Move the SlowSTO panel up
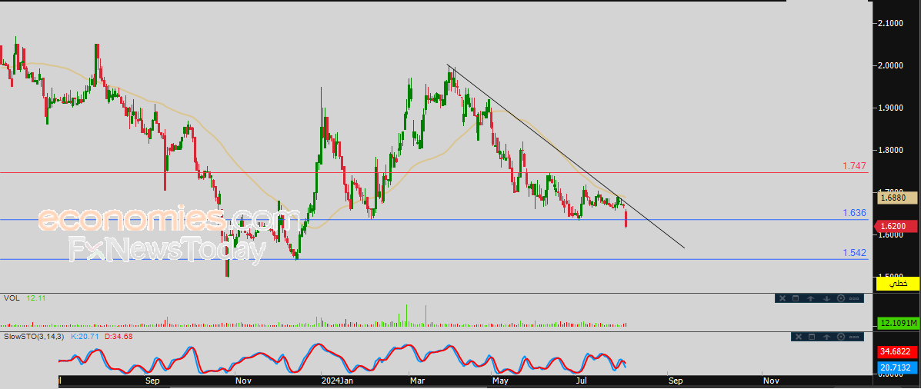Viewport: 921px width, 389px height. (826, 337)
